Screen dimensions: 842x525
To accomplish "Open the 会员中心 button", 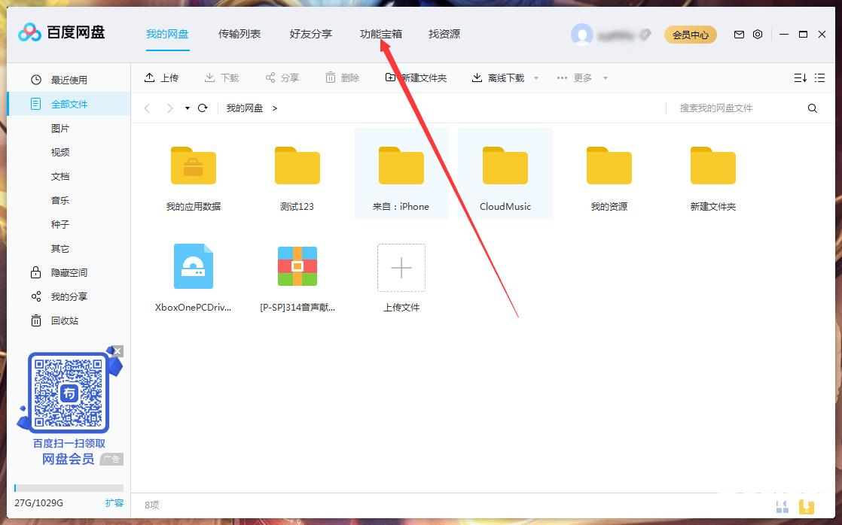I will coord(690,35).
